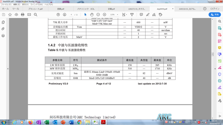
Task: Click the ログイン sign-in link
Action: point(215,9)
